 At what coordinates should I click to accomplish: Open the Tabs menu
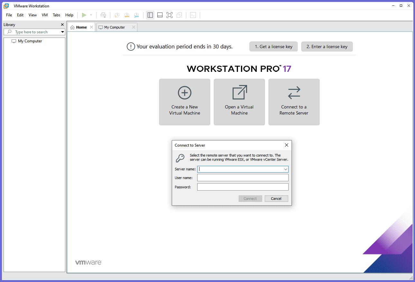[x=57, y=15]
